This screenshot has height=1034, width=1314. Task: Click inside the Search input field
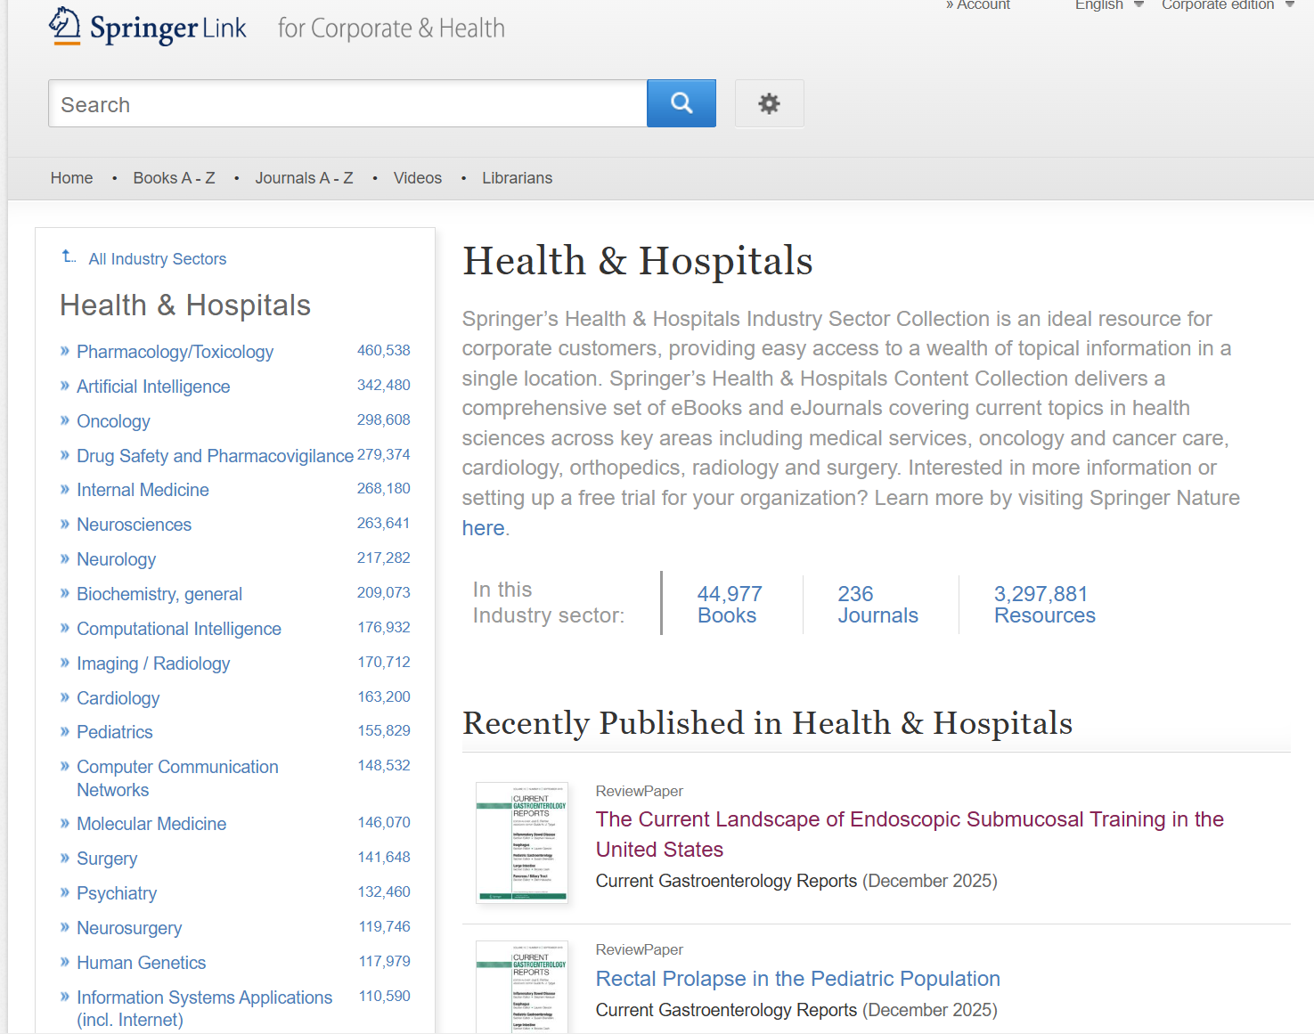(x=347, y=103)
